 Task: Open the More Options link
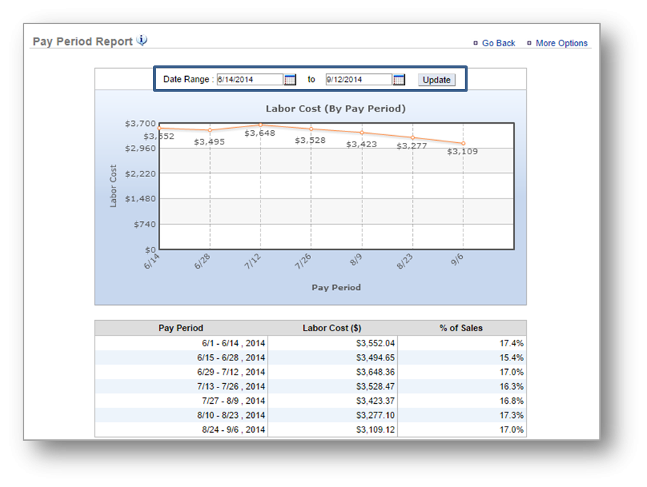pyautogui.click(x=562, y=43)
